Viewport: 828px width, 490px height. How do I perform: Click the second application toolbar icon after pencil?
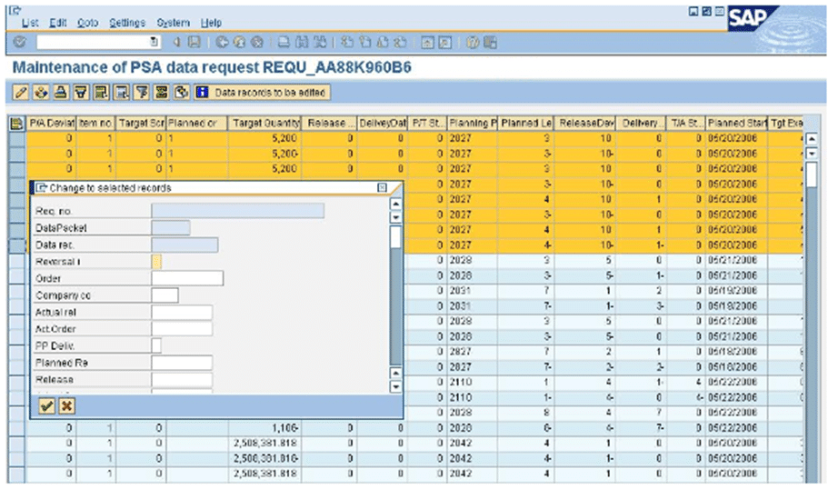[x=41, y=93]
